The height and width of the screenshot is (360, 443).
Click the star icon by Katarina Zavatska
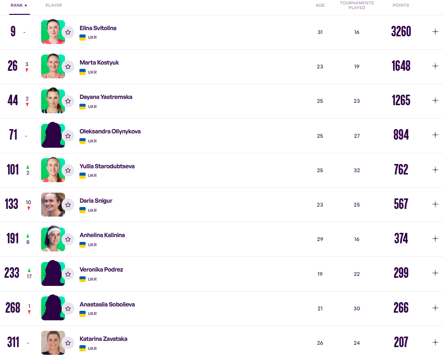pyautogui.click(x=68, y=343)
